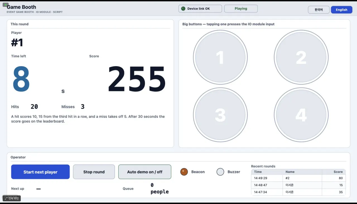Click the orange Beacon indicator lamp
357x204 pixels.
tap(184, 172)
